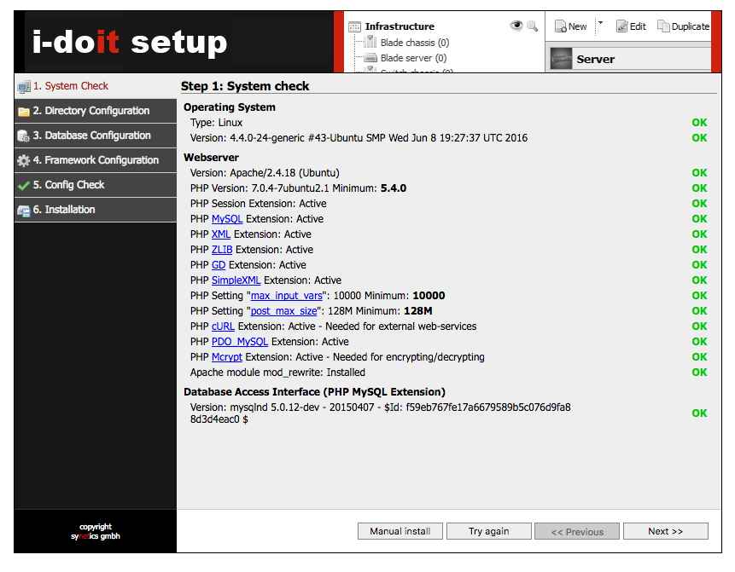
Task: Click the Database Configuration database icon
Action: point(23,136)
